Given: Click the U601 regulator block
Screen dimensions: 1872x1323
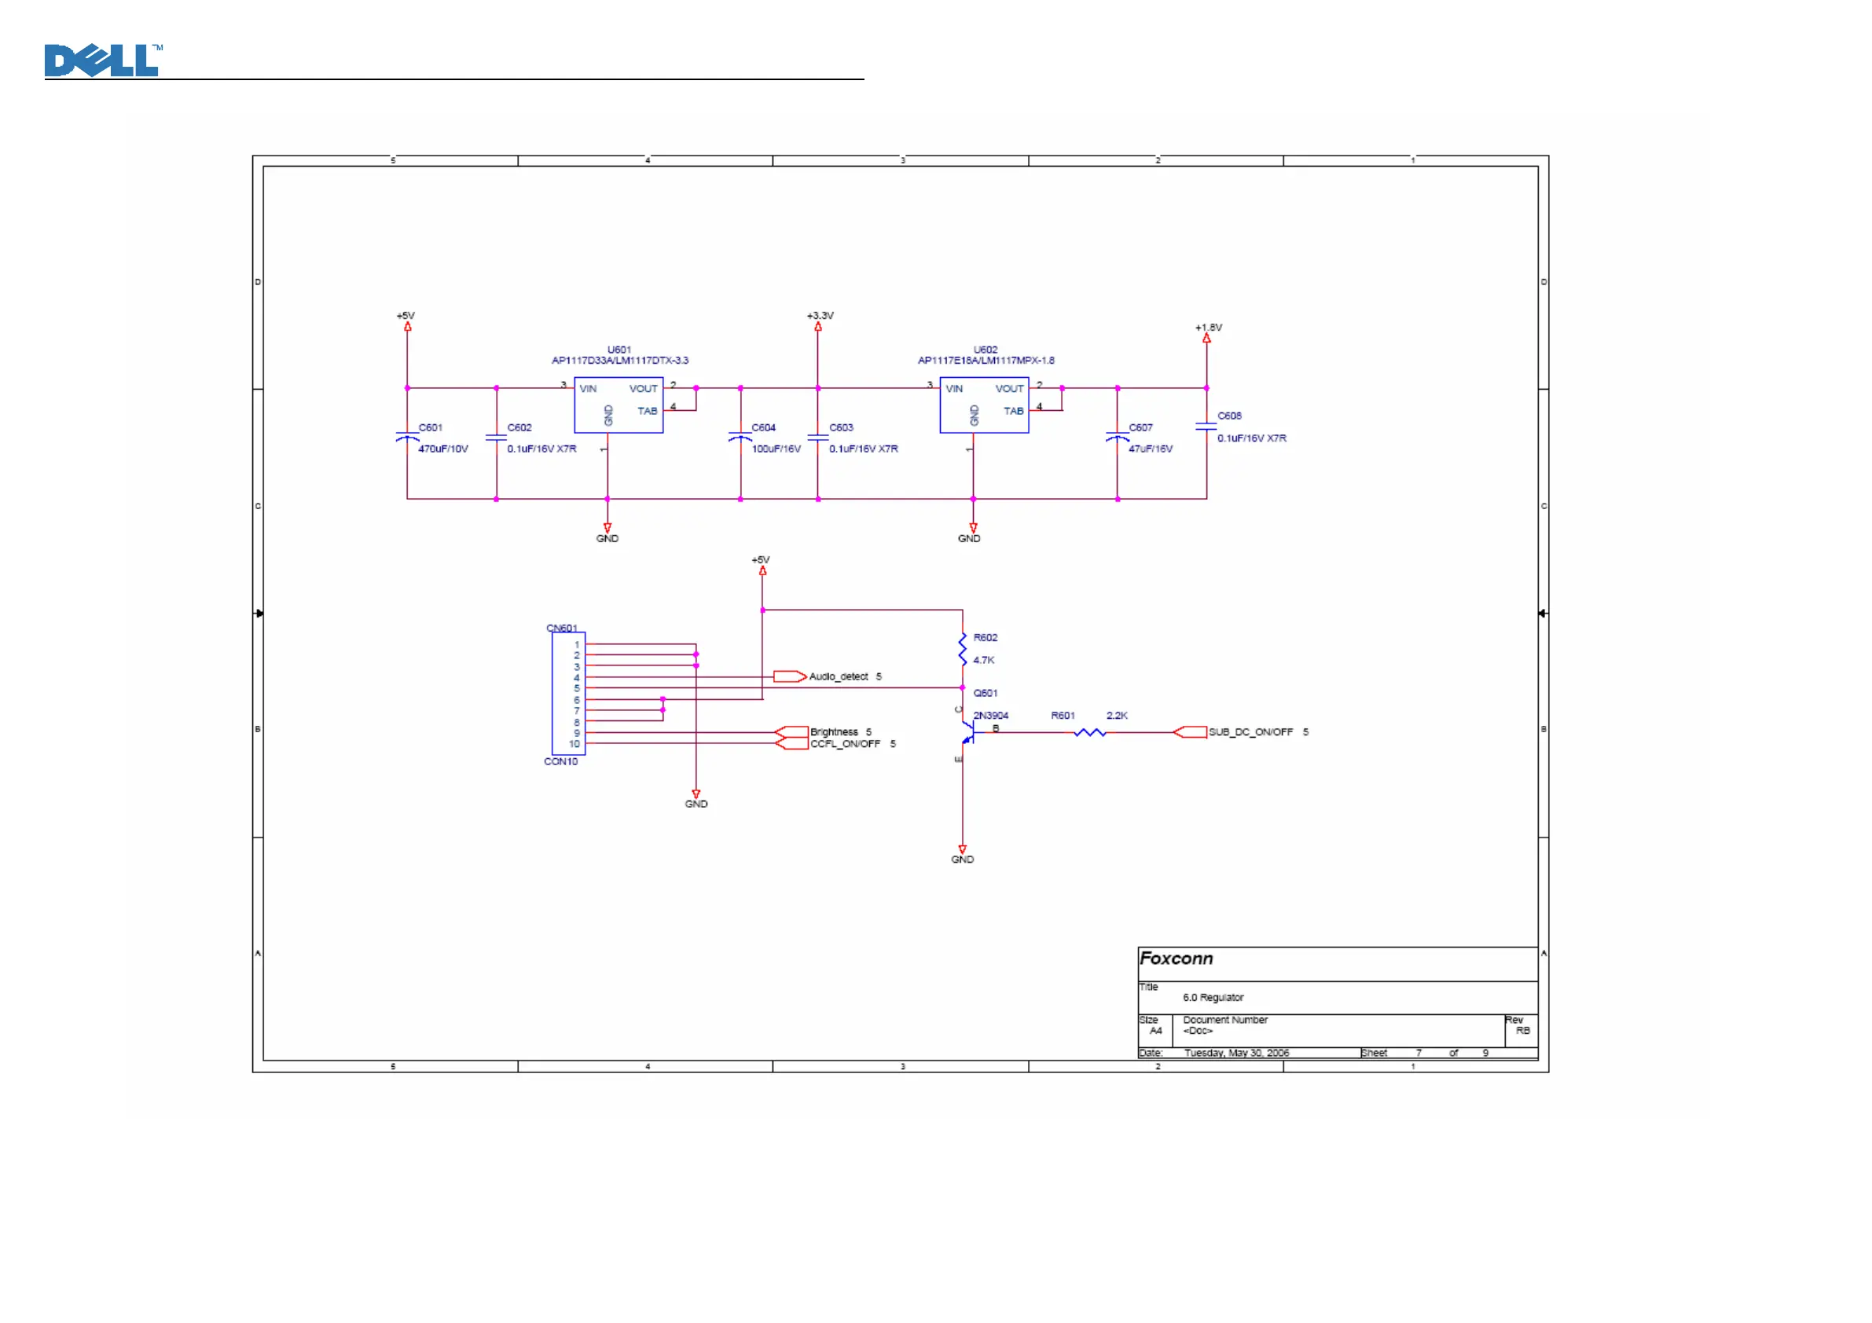Looking at the screenshot, I should (x=618, y=405).
